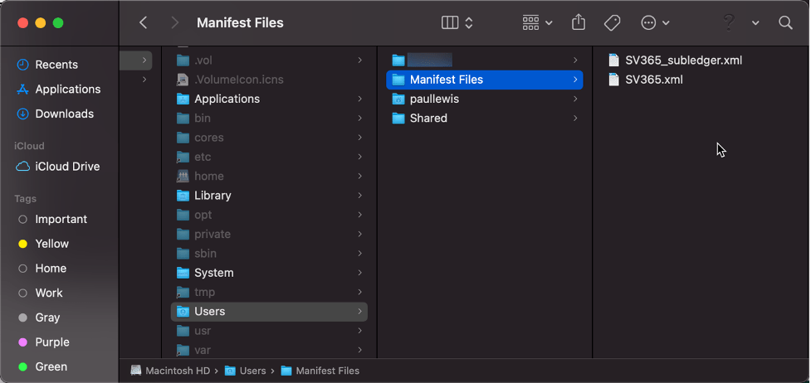The width and height of the screenshot is (811, 383).
Task: Go to Downloads in the sidebar
Action: pos(64,114)
